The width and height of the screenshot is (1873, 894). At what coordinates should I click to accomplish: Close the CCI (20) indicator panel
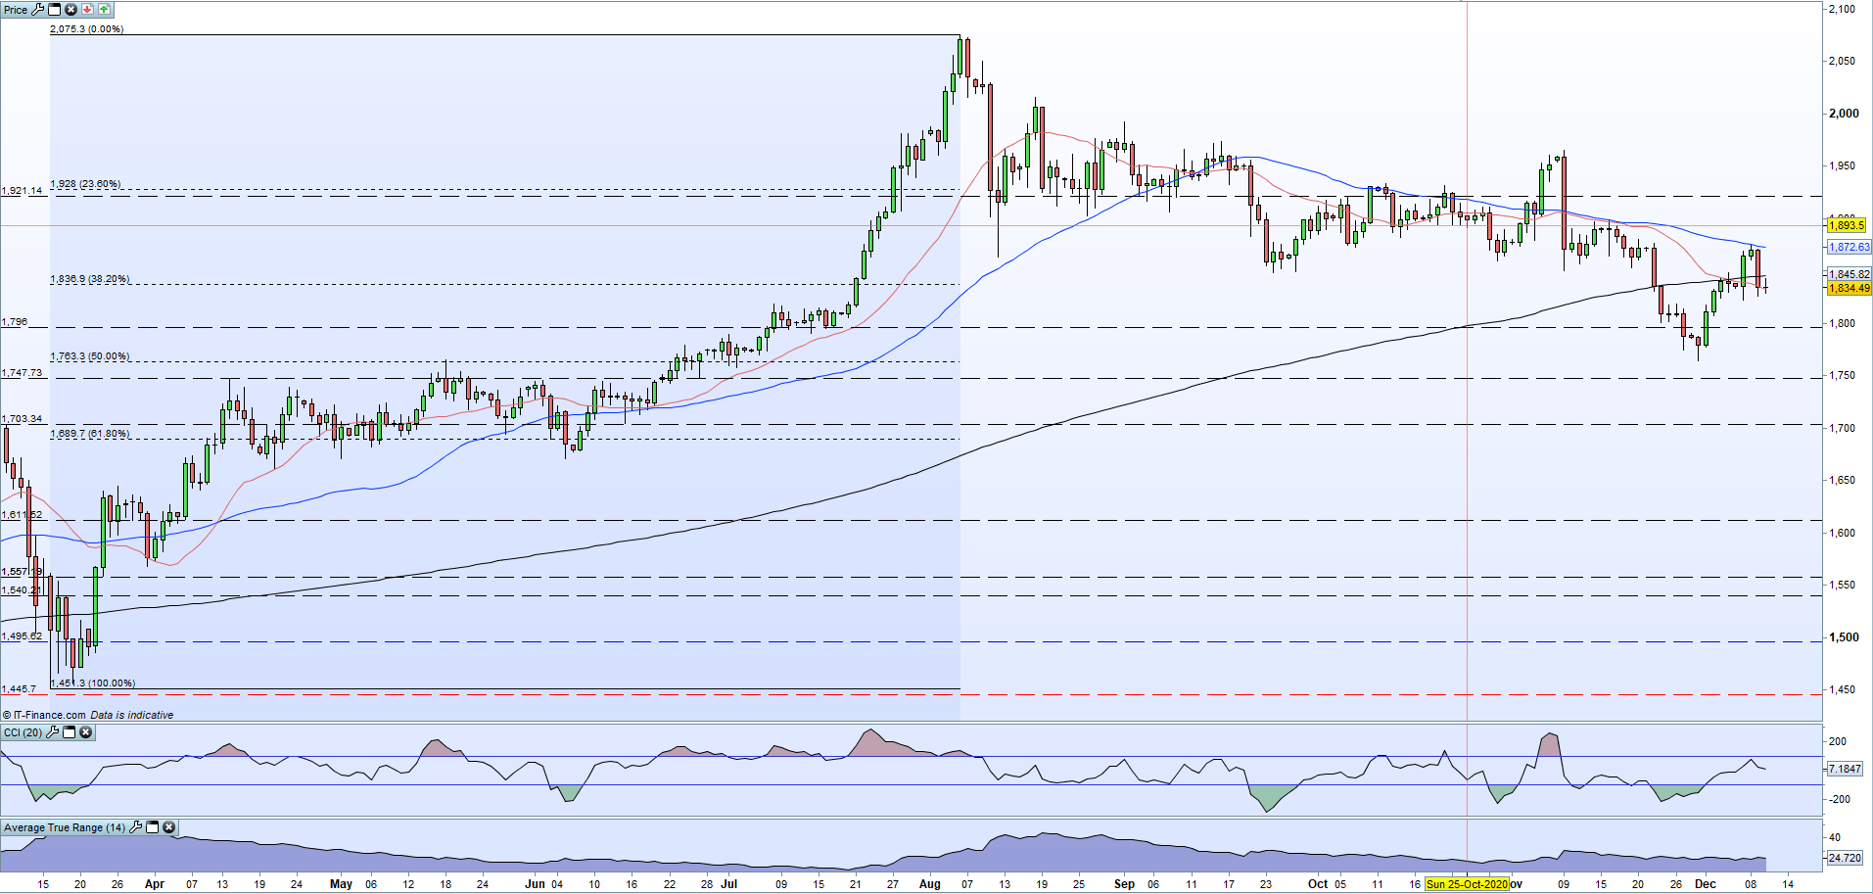coord(85,732)
